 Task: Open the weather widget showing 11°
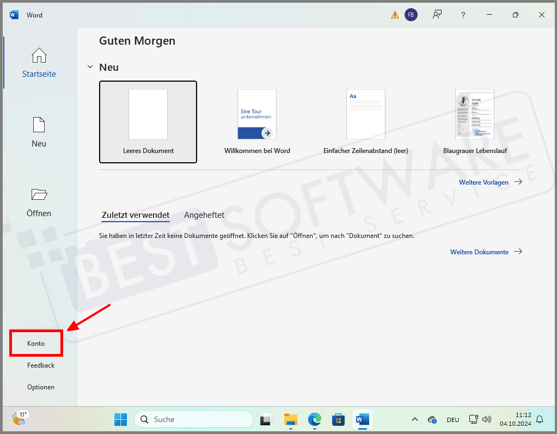click(x=20, y=418)
